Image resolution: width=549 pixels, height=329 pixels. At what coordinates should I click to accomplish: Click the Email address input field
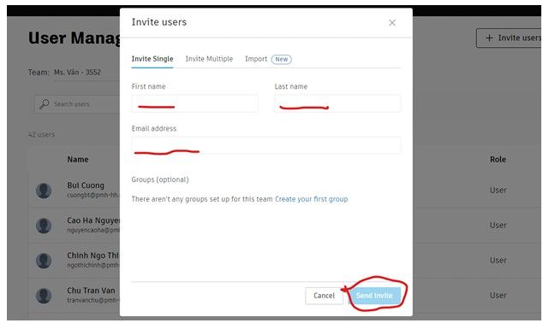(266, 145)
